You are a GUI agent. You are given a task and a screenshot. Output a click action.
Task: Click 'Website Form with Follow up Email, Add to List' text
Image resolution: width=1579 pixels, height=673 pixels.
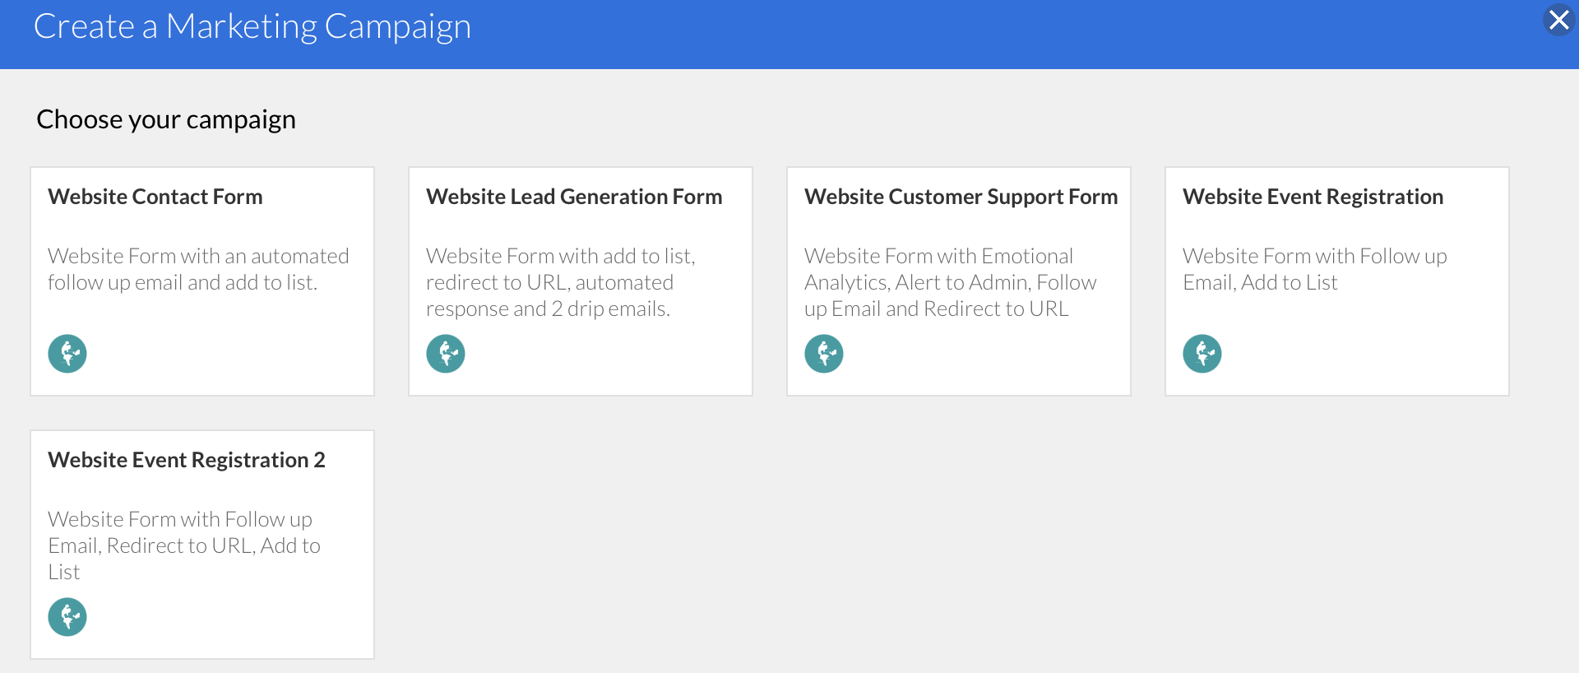click(x=1314, y=269)
